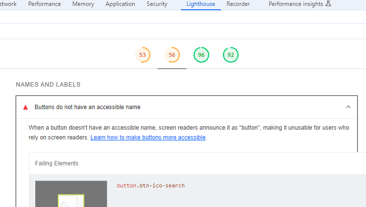This screenshot has height=207, width=366.
Task: Select the 56 score gauge
Action: (172, 55)
